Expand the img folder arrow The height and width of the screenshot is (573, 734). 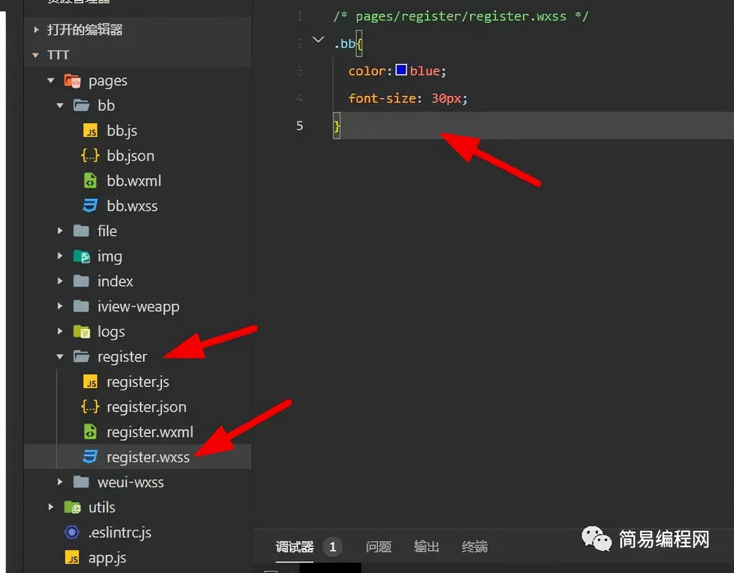coord(60,256)
